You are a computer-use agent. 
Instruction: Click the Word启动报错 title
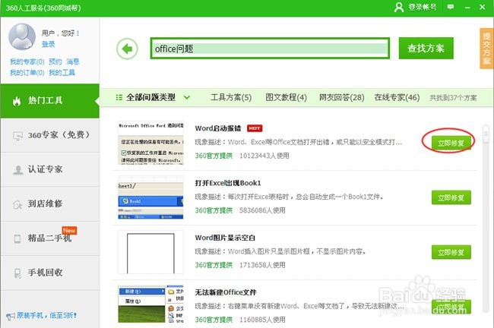[218, 128]
